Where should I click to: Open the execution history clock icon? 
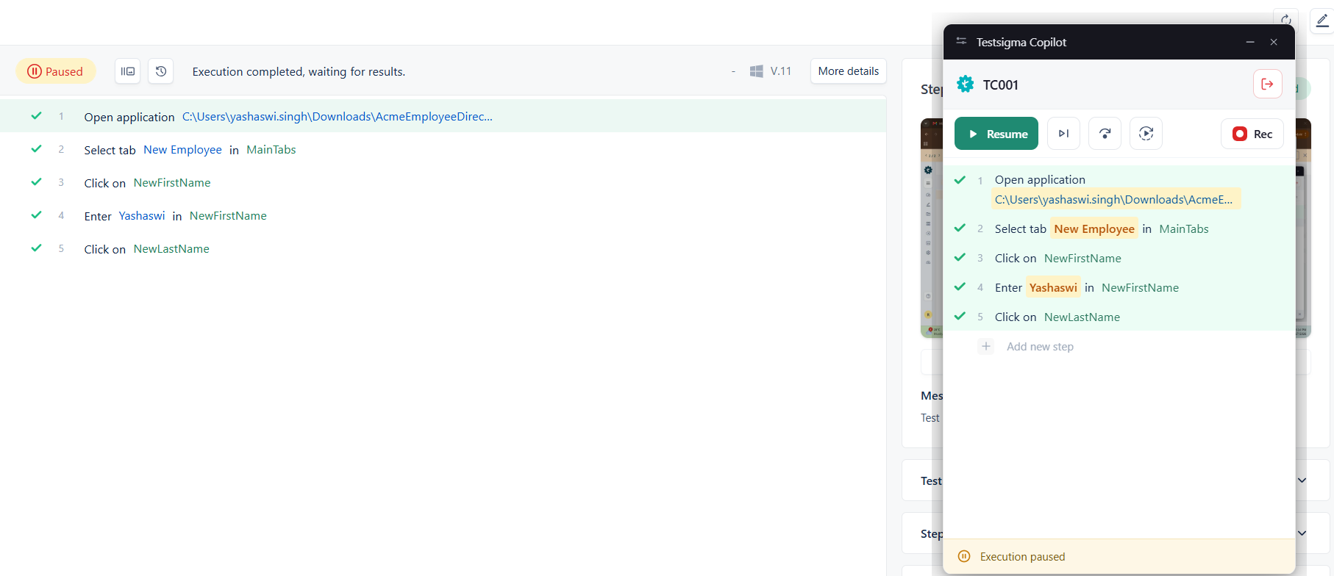(161, 71)
